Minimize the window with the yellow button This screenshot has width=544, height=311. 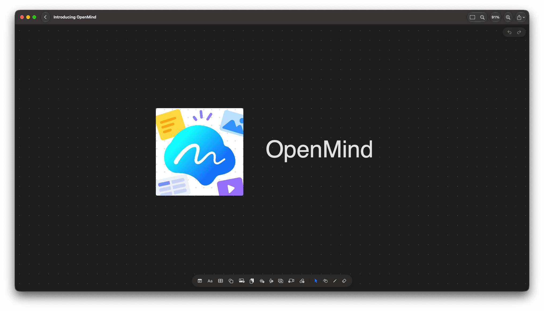28,17
